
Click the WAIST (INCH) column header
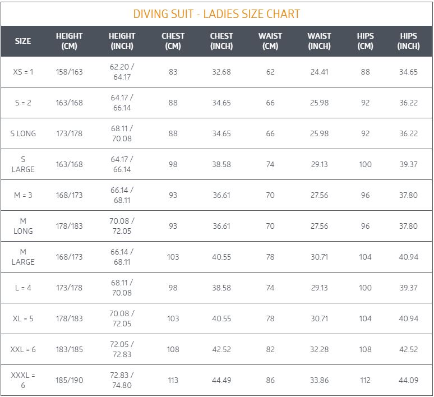pyautogui.click(x=319, y=41)
